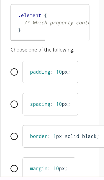Grab the code block horizontal scrollbar thumb
Image resolution: width=104 pixels, height=180 pixels.
tap(28, 40)
